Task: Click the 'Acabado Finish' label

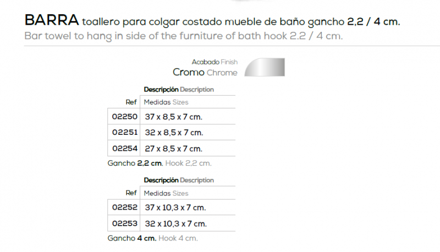Action: [215, 62]
